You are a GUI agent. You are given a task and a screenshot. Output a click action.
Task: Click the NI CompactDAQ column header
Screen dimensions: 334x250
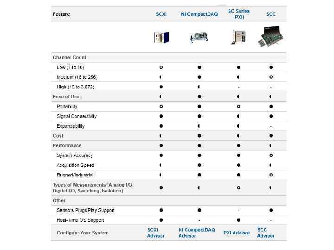pyautogui.click(x=199, y=14)
